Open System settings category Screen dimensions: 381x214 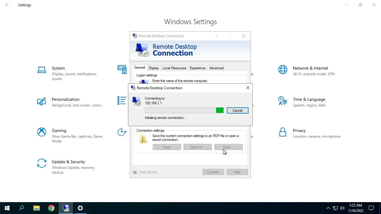pyautogui.click(x=70, y=73)
